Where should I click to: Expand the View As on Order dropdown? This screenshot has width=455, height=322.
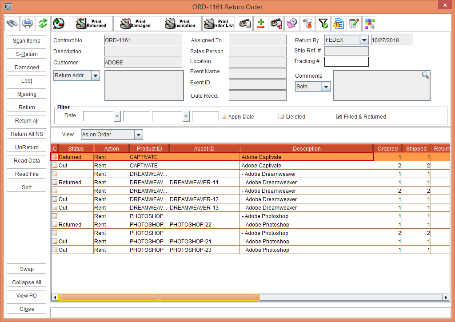pos(138,135)
